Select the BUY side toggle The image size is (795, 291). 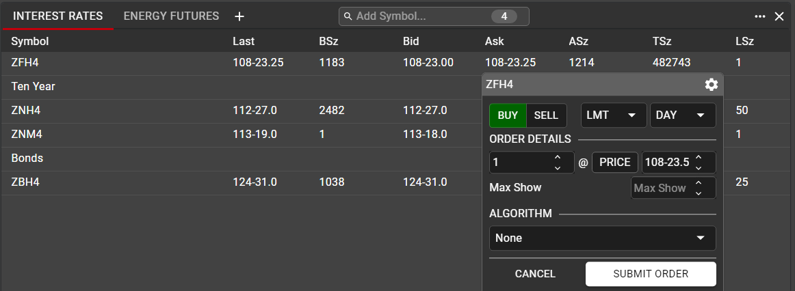point(508,115)
